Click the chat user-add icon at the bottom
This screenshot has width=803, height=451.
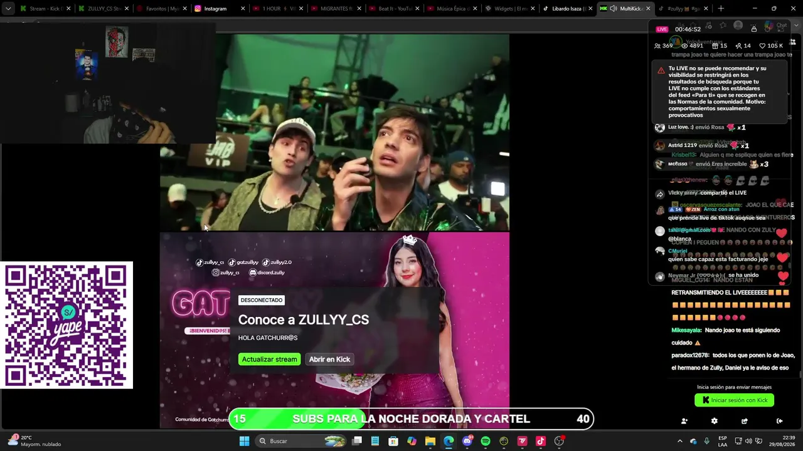pos(684,421)
